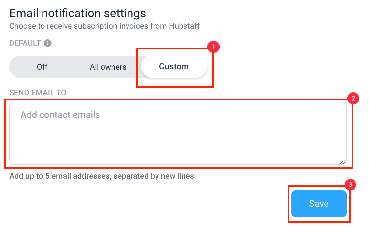Click the subscription invoices description text
The height and width of the screenshot is (234, 369).
point(104,26)
